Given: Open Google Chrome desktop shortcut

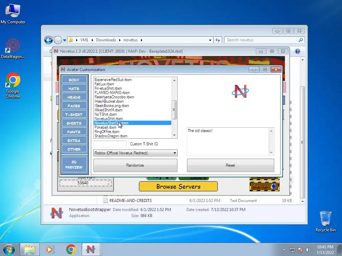Looking at the screenshot, I should pos(13,85).
